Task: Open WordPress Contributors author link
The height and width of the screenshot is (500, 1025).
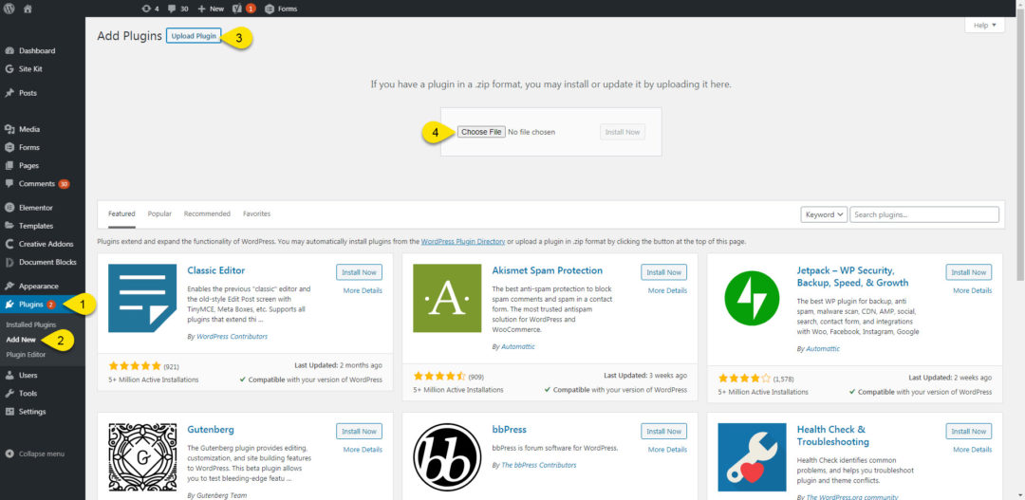Action: (x=232, y=337)
